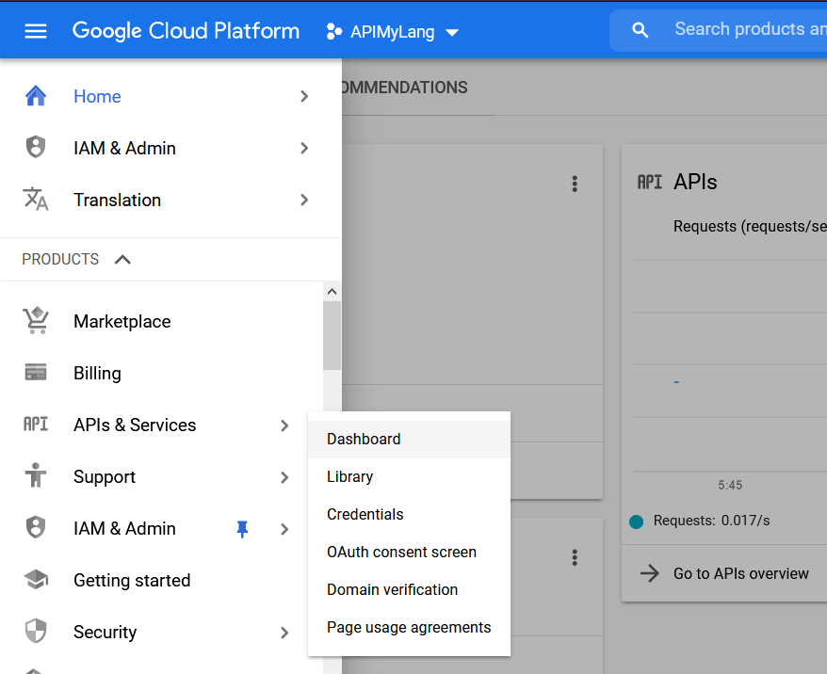Click the Translation language icon
This screenshot has height=674, width=827.
pyautogui.click(x=36, y=200)
